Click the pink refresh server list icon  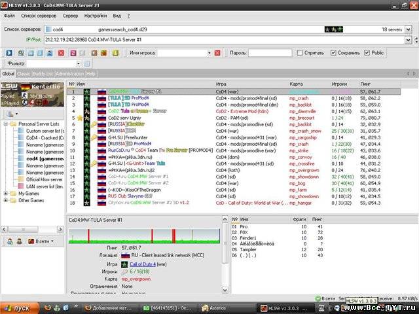tap(73, 53)
